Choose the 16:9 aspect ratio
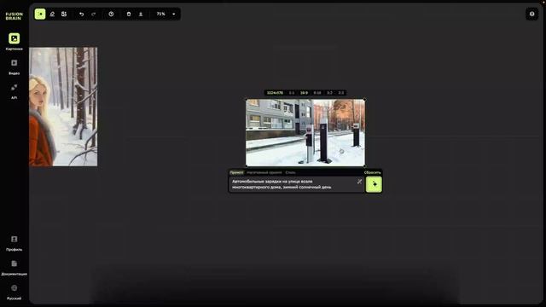546x307 pixels. point(304,93)
